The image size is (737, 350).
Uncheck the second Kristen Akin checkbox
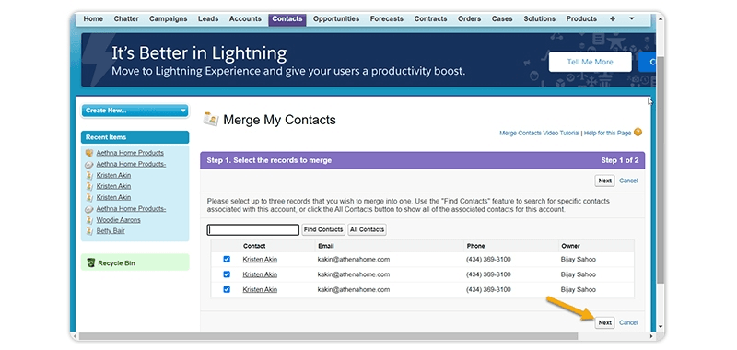tap(227, 274)
